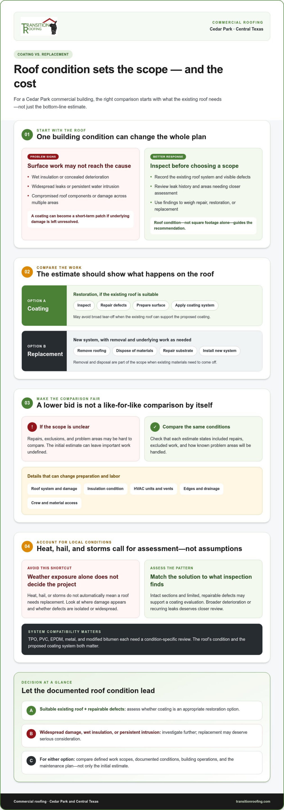Select the dark C decision badge
This screenshot has width=284, height=810.
click(31, 760)
